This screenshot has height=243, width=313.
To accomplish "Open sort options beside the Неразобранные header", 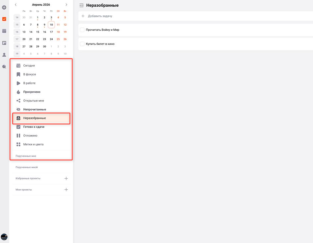I will pos(81,5).
